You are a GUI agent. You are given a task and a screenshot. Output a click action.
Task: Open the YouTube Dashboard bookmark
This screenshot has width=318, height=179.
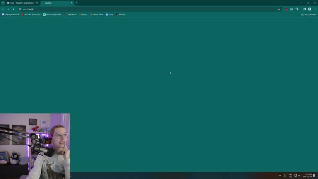point(31,15)
